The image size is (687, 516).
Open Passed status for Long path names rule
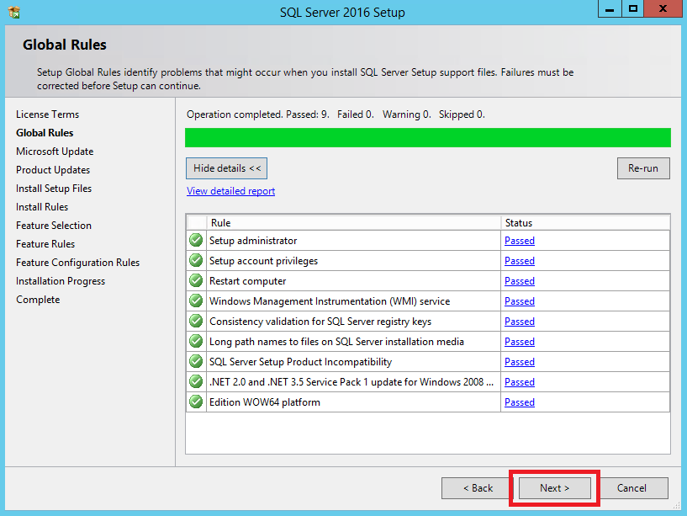click(520, 342)
